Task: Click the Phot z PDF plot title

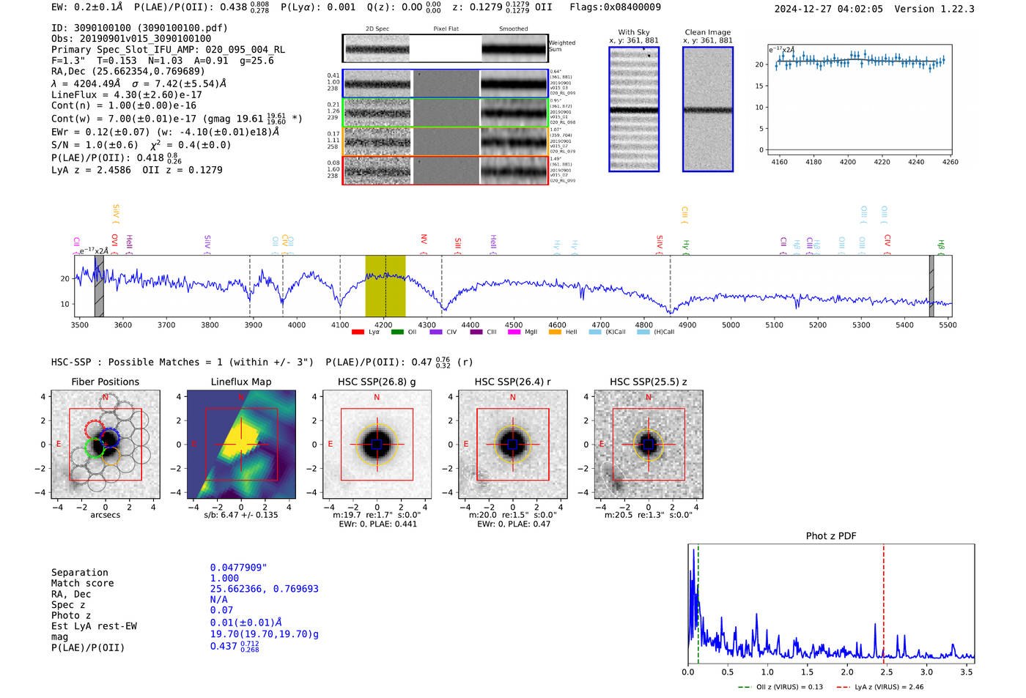Action: pos(831,536)
